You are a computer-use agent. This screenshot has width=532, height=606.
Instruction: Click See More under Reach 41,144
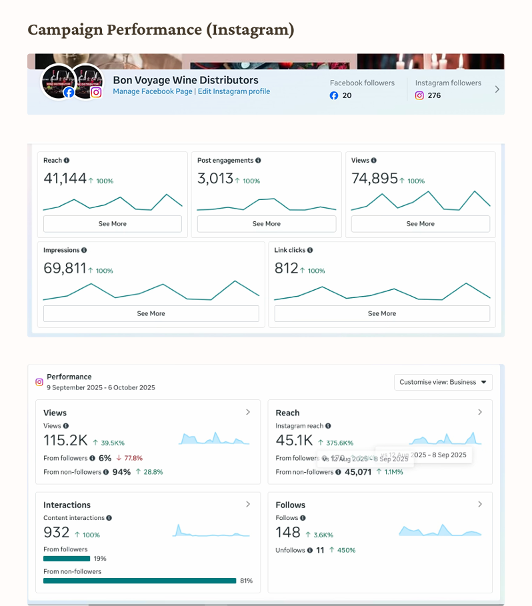pyautogui.click(x=113, y=224)
